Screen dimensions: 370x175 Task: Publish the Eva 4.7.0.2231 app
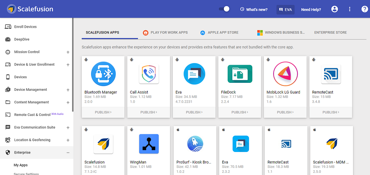[194, 112]
